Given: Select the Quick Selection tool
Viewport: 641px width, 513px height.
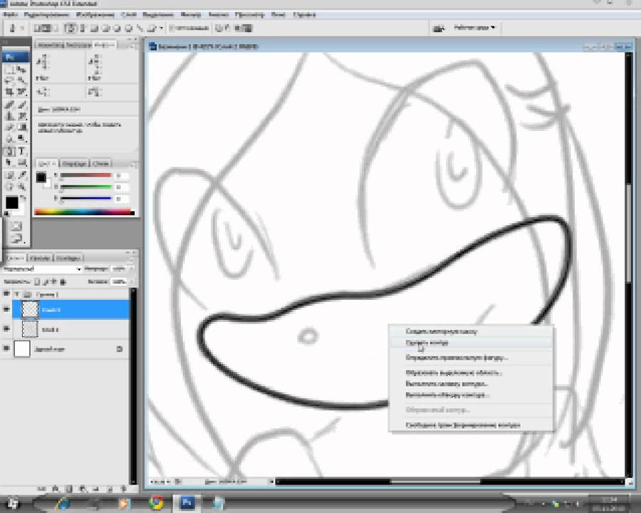Looking at the screenshot, I should tap(21, 81).
